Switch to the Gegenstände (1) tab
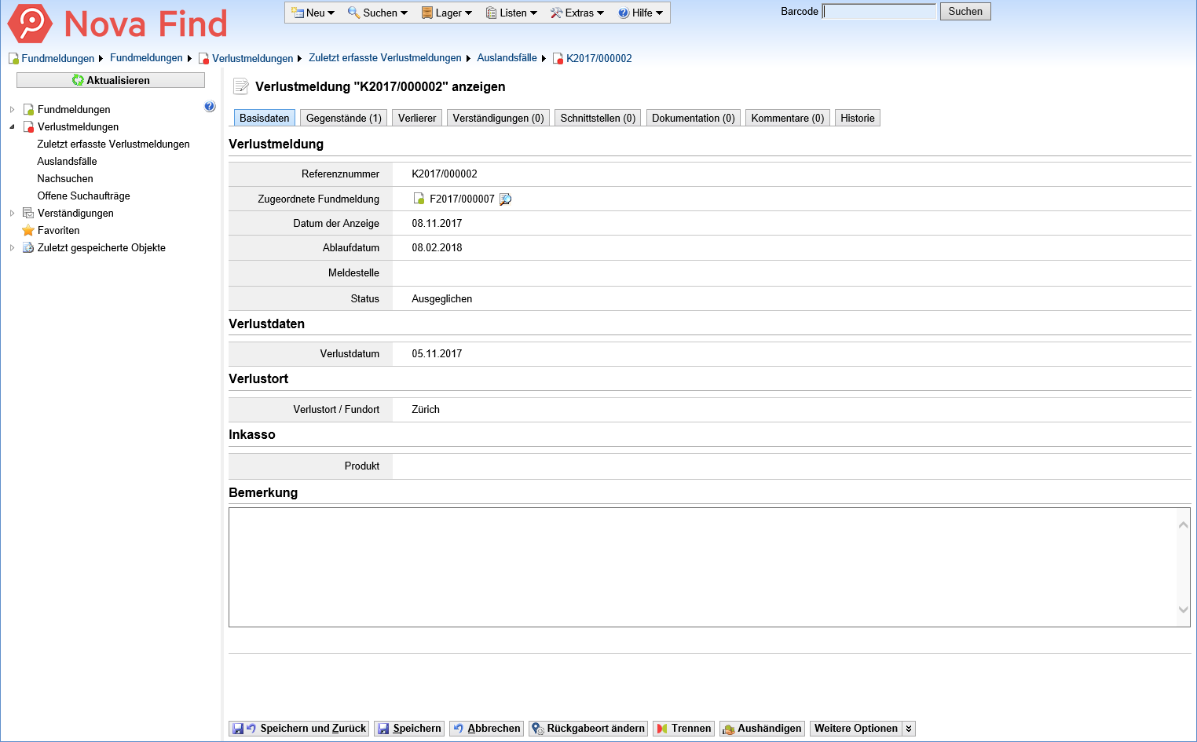1197x742 pixels. click(x=343, y=119)
